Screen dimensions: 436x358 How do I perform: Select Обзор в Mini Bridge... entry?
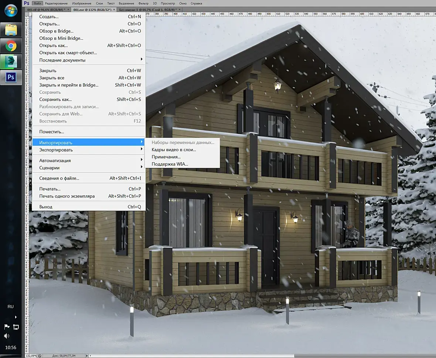pos(89,38)
